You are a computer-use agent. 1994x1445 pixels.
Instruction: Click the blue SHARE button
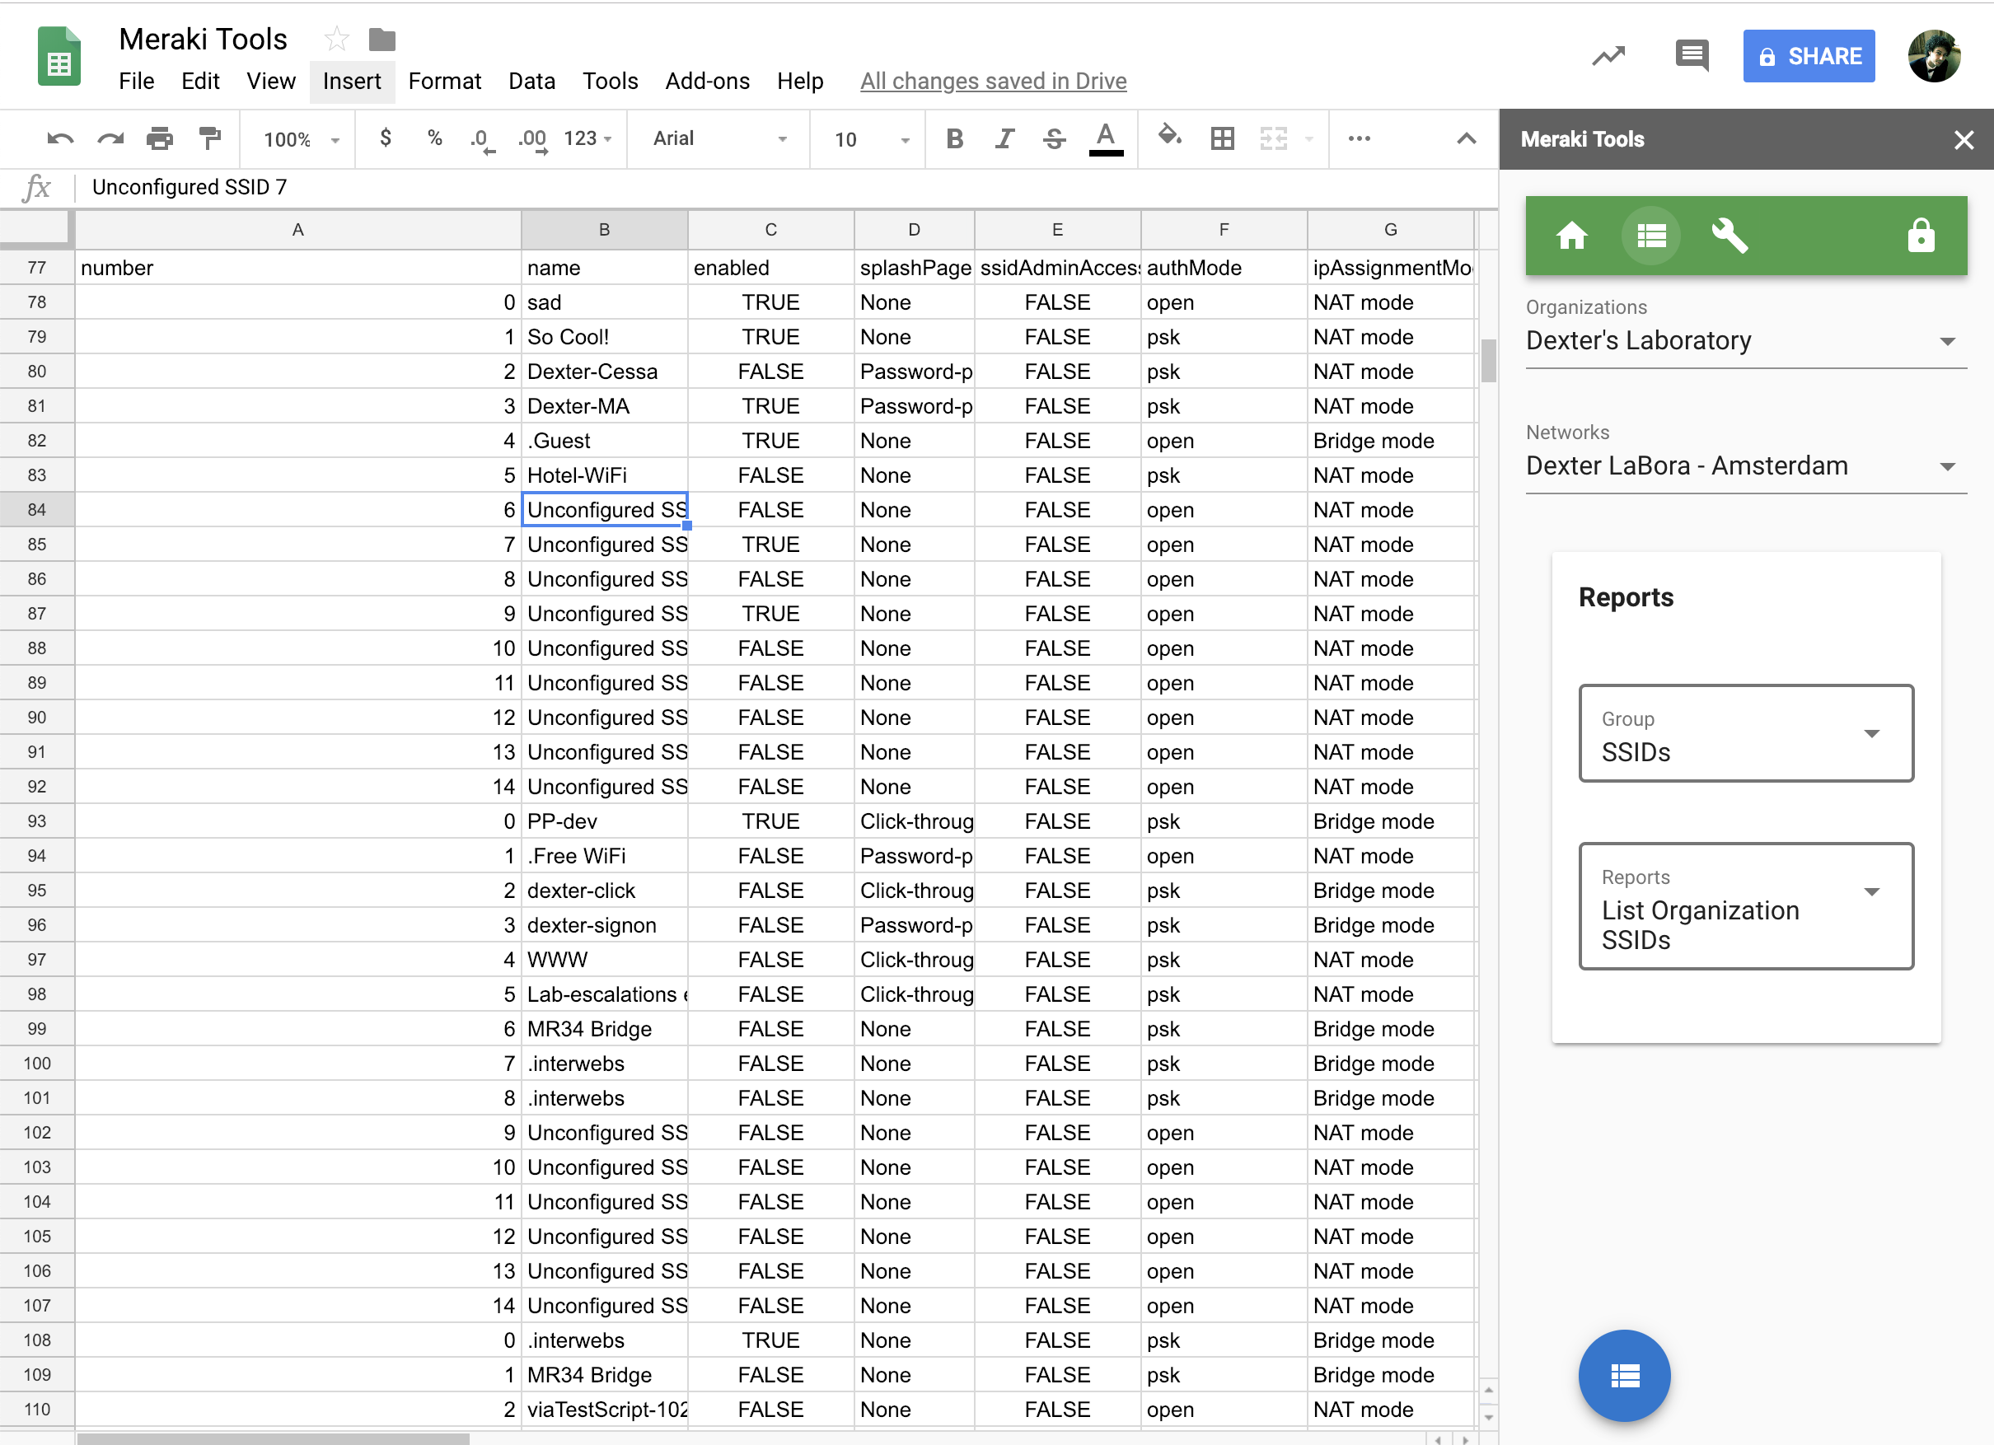tap(1809, 56)
